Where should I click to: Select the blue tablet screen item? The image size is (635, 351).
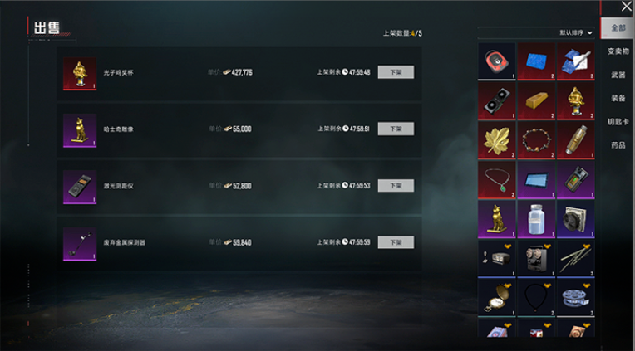tap(536, 180)
